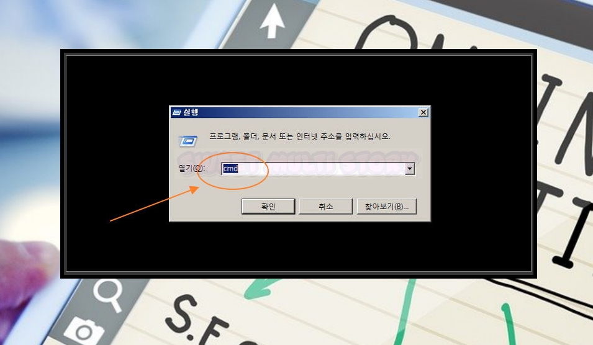Click the 실행 title text

pyautogui.click(x=191, y=112)
